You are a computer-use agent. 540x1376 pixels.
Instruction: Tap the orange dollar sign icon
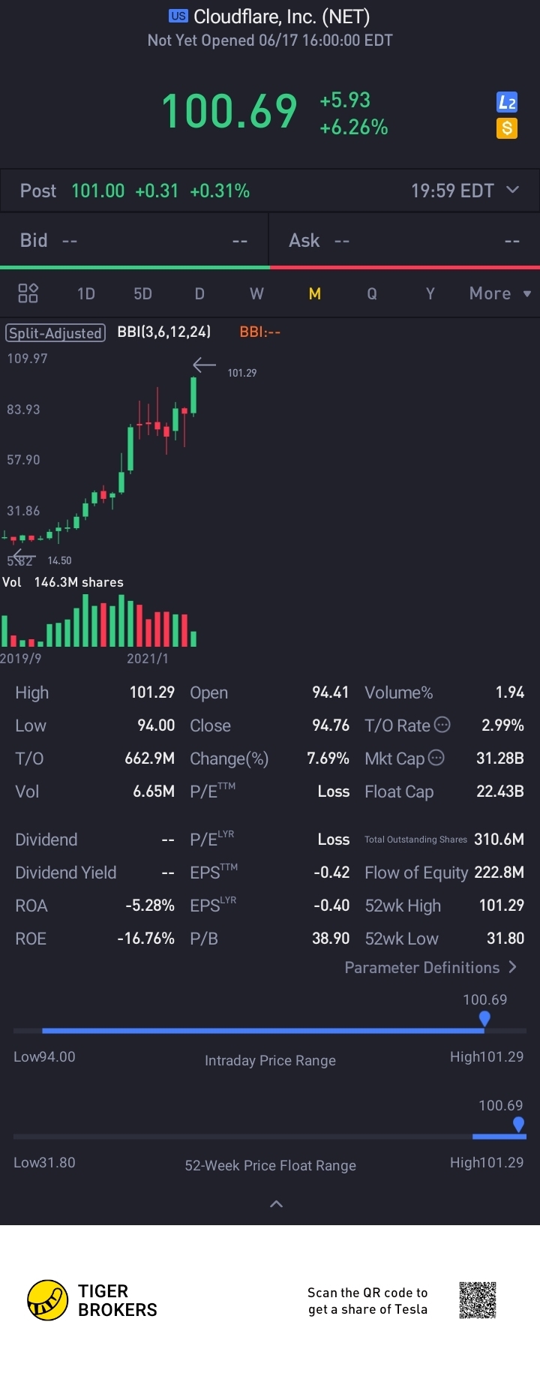pos(507,128)
